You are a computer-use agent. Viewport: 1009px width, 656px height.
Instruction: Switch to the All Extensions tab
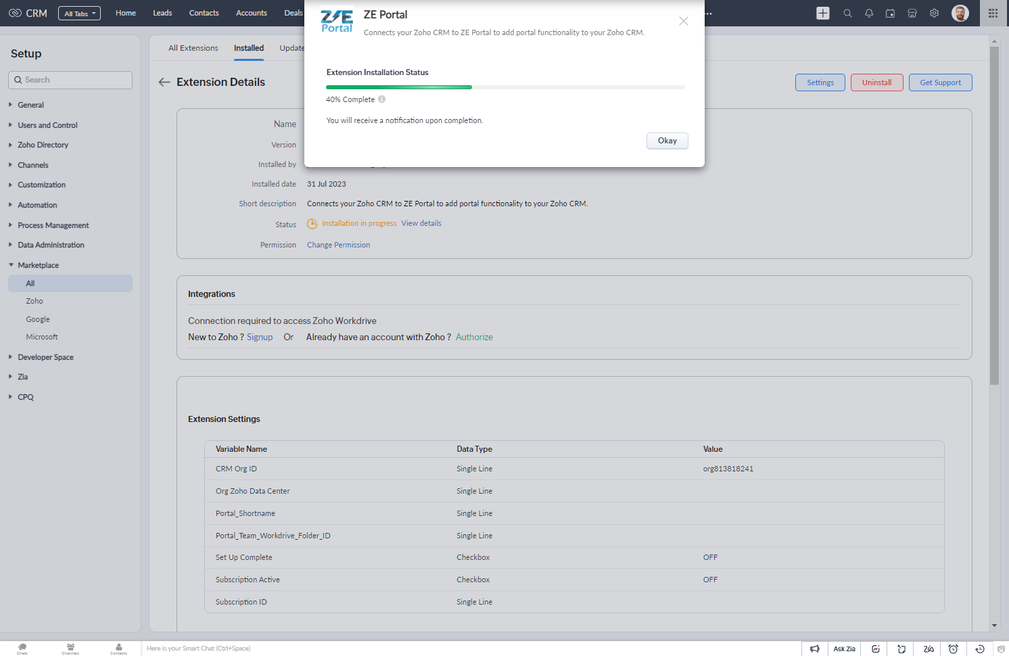click(x=193, y=48)
